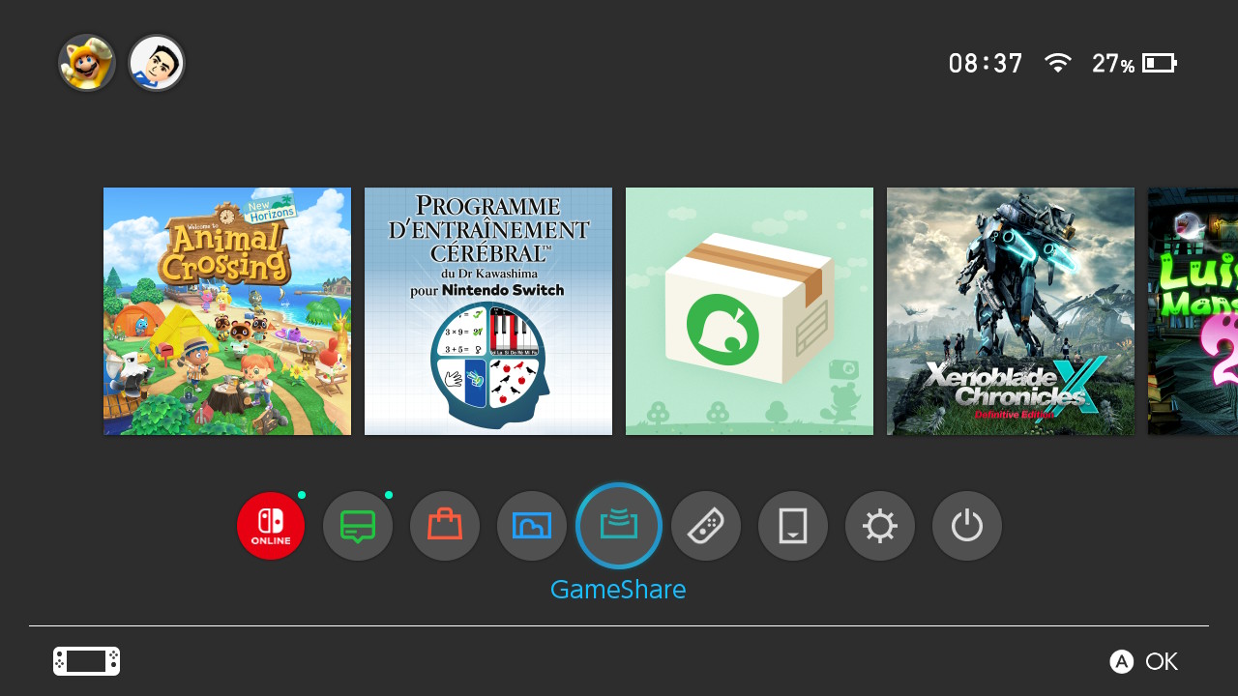Open the Mii user profile avatar

click(157, 63)
